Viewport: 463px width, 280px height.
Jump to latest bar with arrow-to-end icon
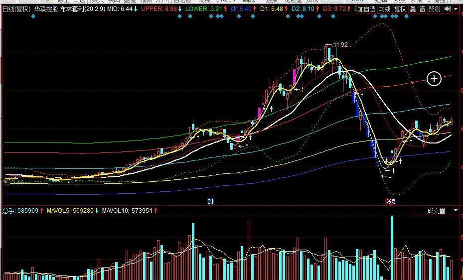448,9
